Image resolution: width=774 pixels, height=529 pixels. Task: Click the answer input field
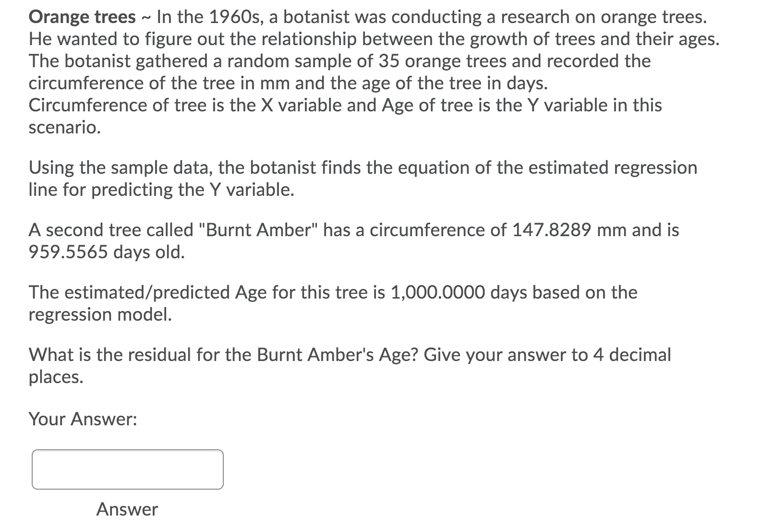(x=128, y=469)
